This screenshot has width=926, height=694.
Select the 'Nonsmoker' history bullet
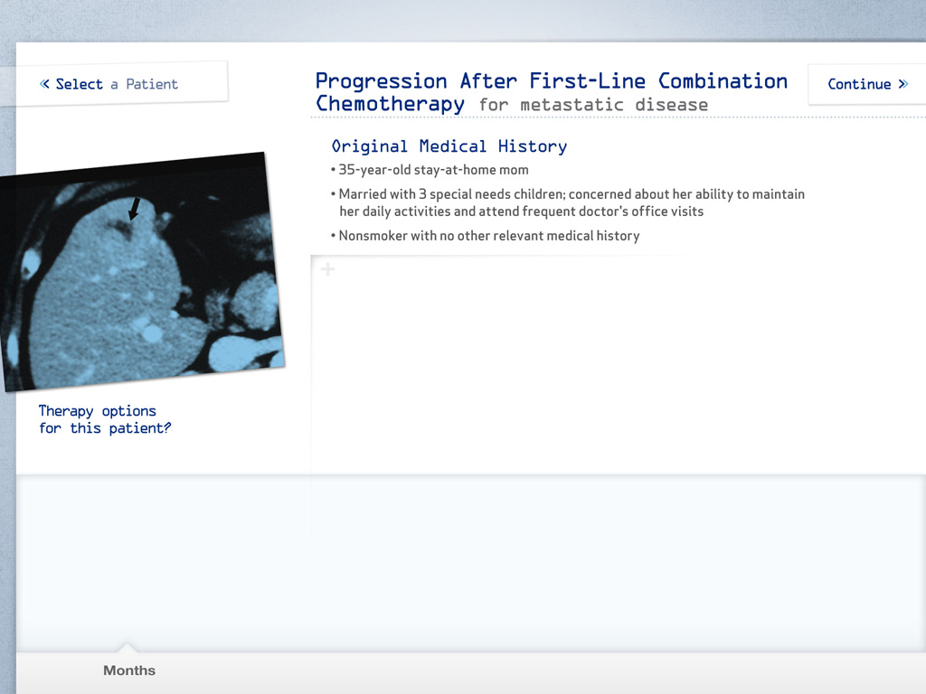pyautogui.click(x=488, y=236)
